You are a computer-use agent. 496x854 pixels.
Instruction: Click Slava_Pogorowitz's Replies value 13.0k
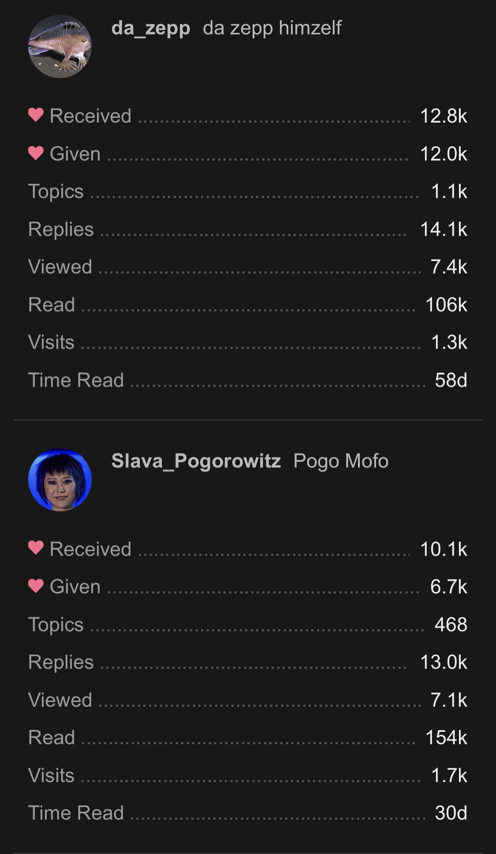click(x=444, y=662)
